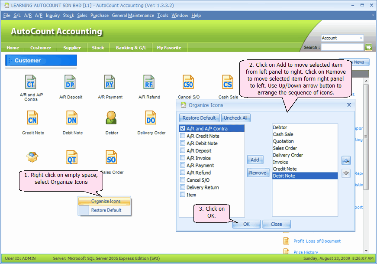Image resolution: width=377 pixels, height=264 pixels.
Task: Open the Account search type dropdown
Action: [x=361, y=38]
